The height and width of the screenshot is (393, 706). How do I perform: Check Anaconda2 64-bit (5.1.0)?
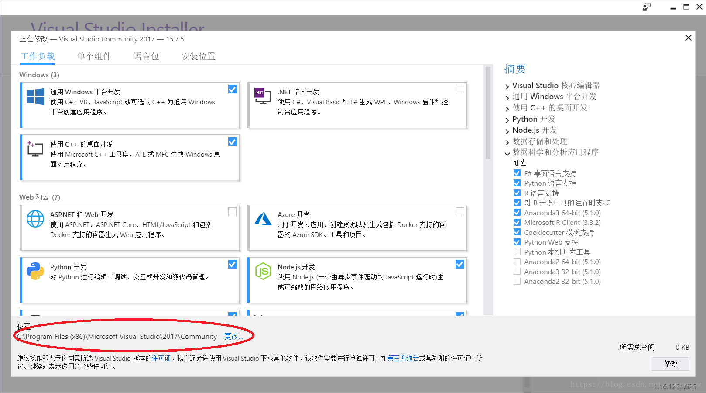(517, 262)
